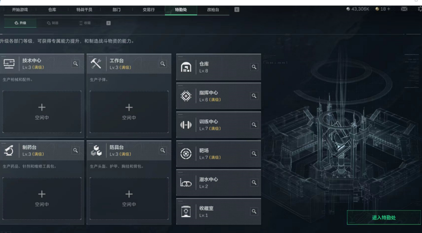Click the 进入特勤处 button
The image size is (422, 233).
coord(384,218)
